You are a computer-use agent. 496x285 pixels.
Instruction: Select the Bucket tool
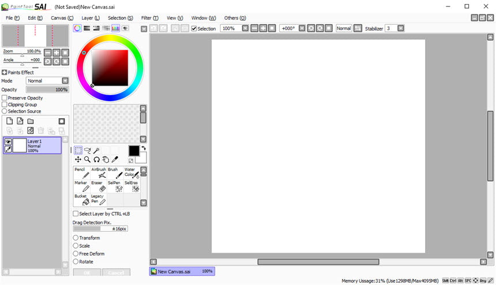point(82,200)
